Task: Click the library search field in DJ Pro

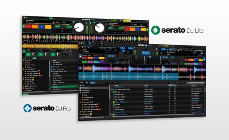Action: 196,83
